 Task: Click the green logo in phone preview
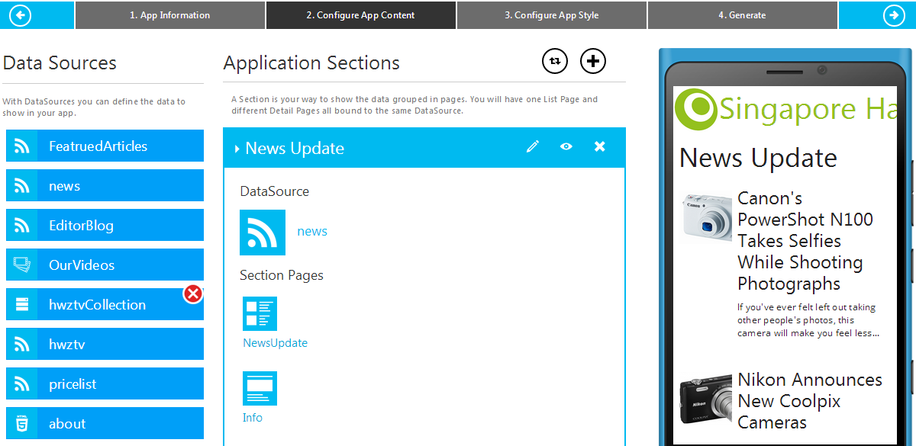(695, 109)
